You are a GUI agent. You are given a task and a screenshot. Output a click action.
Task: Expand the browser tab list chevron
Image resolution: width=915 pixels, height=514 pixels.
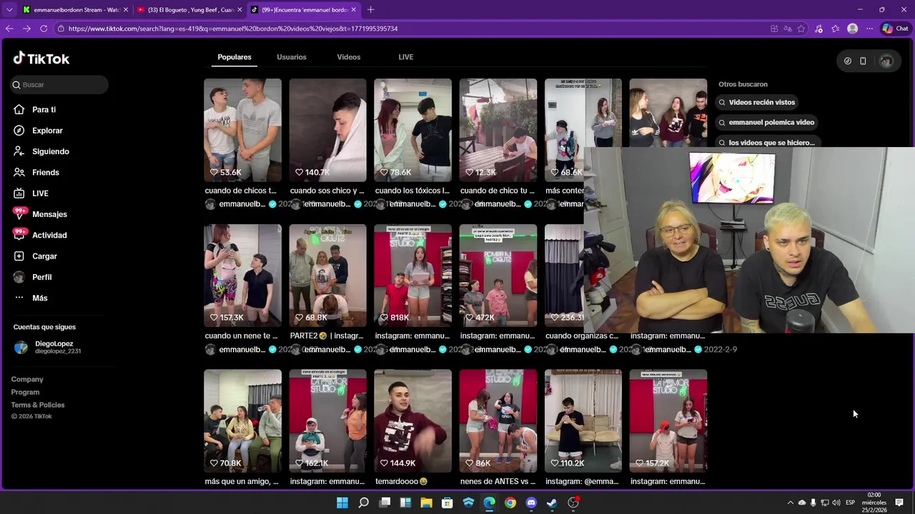[x=9, y=10]
